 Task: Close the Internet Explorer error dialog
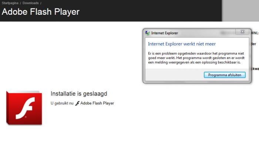(242, 32)
